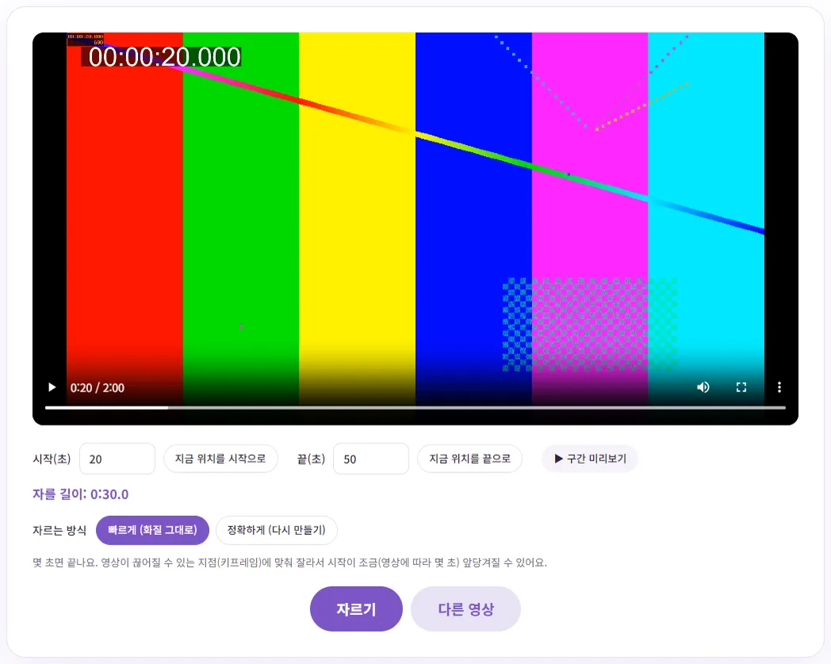The image size is (831, 664).
Task: Preview the segment with 구간 미리보기
Action: 590,459
